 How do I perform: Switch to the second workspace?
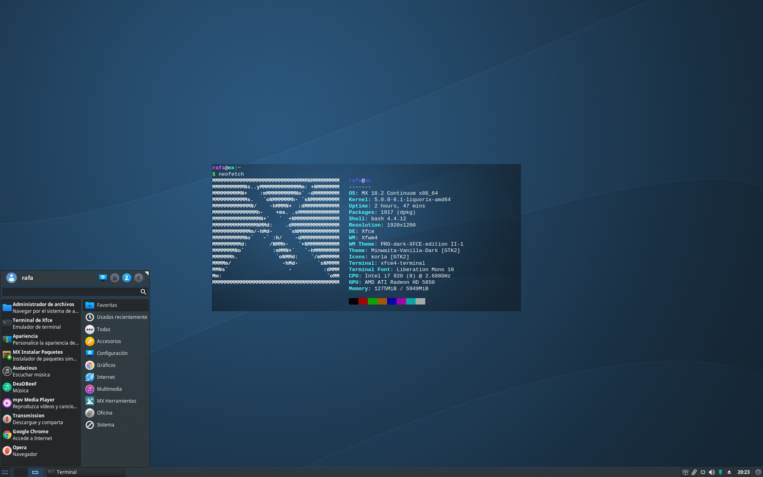click(x=35, y=472)
